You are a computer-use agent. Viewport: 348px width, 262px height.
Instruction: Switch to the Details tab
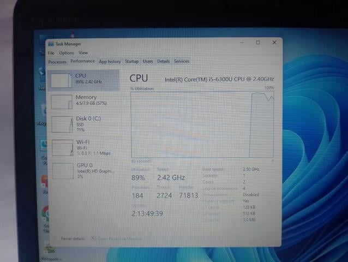click(x=163, y=61)
